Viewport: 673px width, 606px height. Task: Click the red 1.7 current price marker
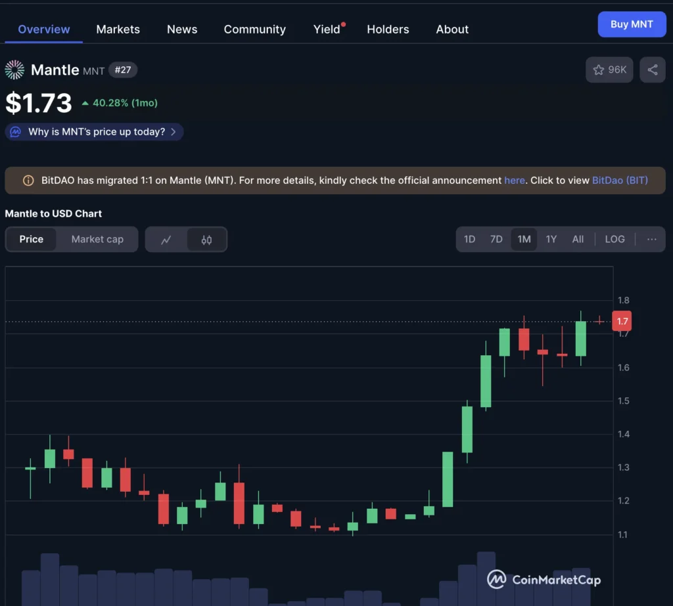[622, 321]
